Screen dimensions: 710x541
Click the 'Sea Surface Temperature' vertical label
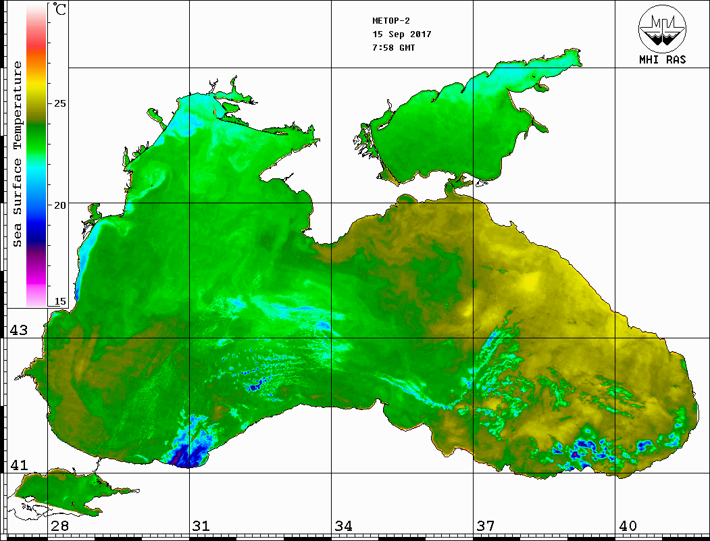[17, 154]
